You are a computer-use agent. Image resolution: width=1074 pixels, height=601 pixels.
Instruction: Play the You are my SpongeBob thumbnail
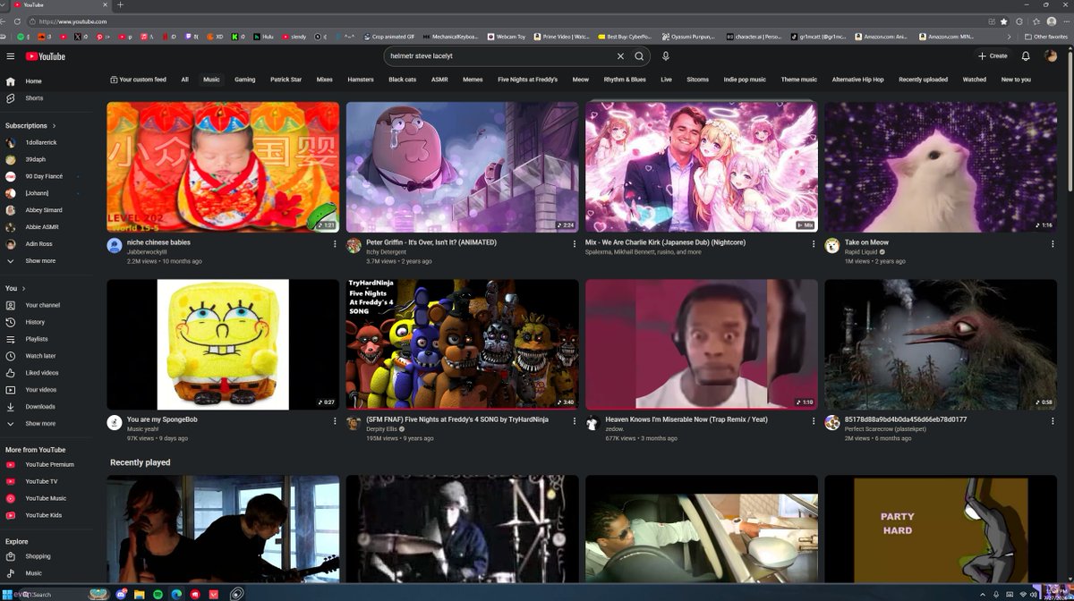click(x=223, y=344)
